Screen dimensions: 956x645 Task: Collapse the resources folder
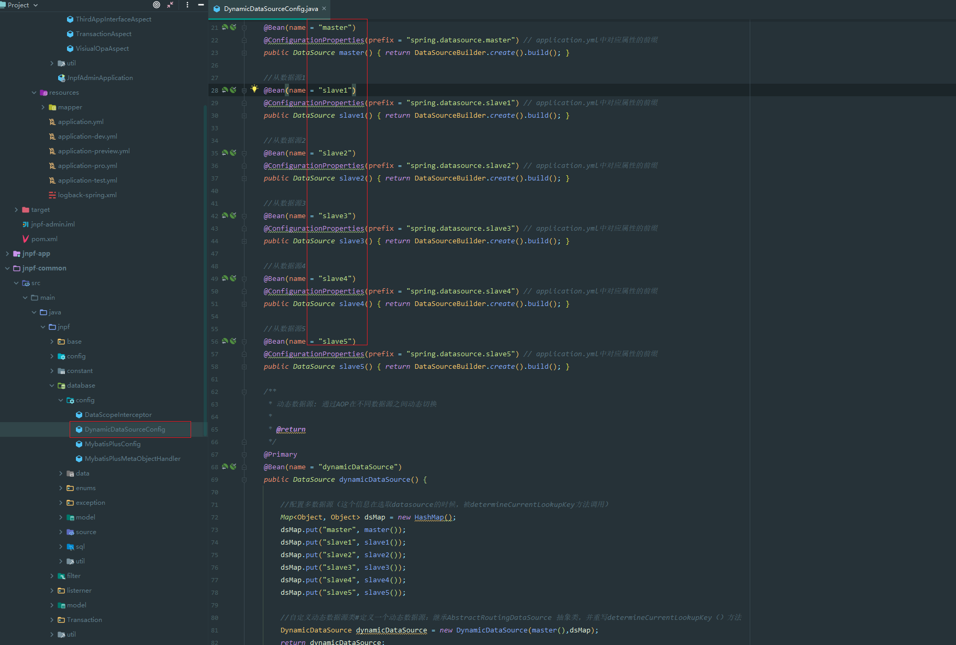pos(34,93)
